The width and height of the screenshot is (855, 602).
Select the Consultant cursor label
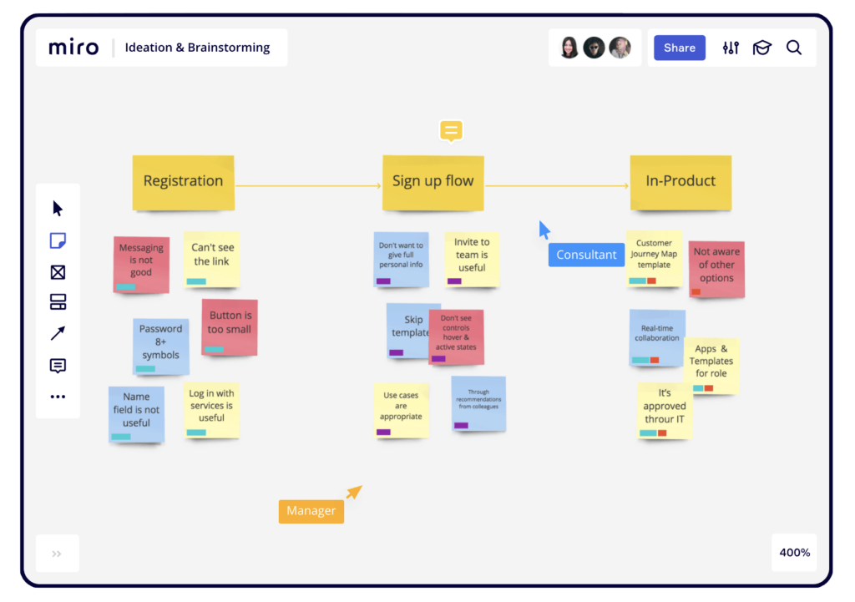click(586, 255)
